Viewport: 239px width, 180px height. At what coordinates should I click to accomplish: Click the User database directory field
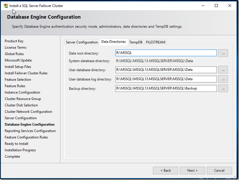[x=166, y=70]
